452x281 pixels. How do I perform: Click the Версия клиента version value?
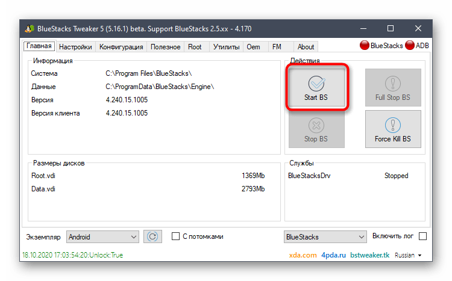(127, 113)
